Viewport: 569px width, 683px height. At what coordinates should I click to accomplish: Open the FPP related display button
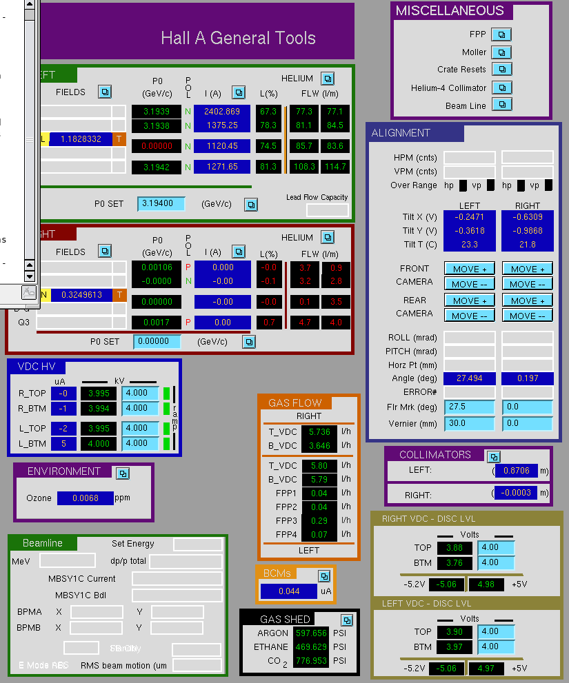click(501, 34)
